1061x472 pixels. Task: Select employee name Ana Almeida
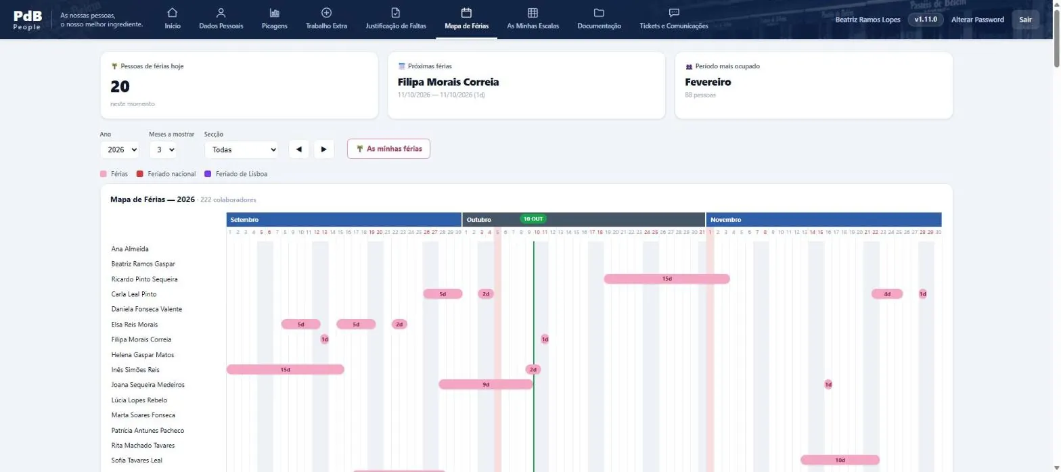click(130, 249)
